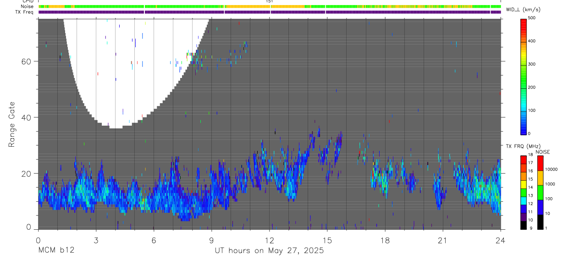Click the '100' tick on width color bar
563x260 pixels.
[532, 111]
